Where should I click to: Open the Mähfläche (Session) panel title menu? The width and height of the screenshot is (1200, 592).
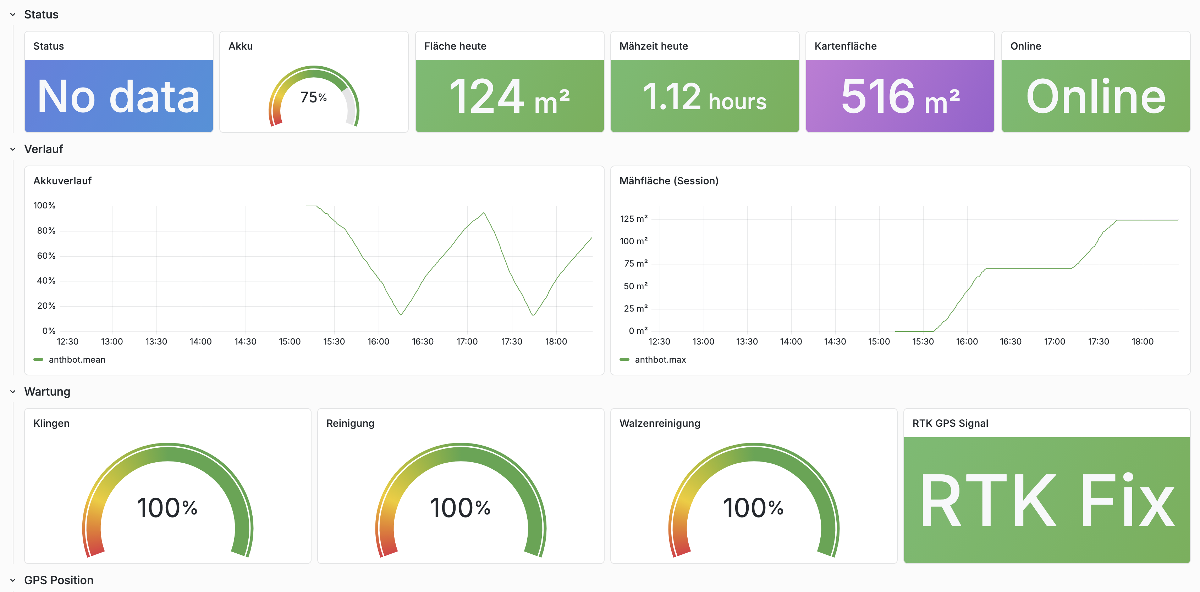point(669,180)
